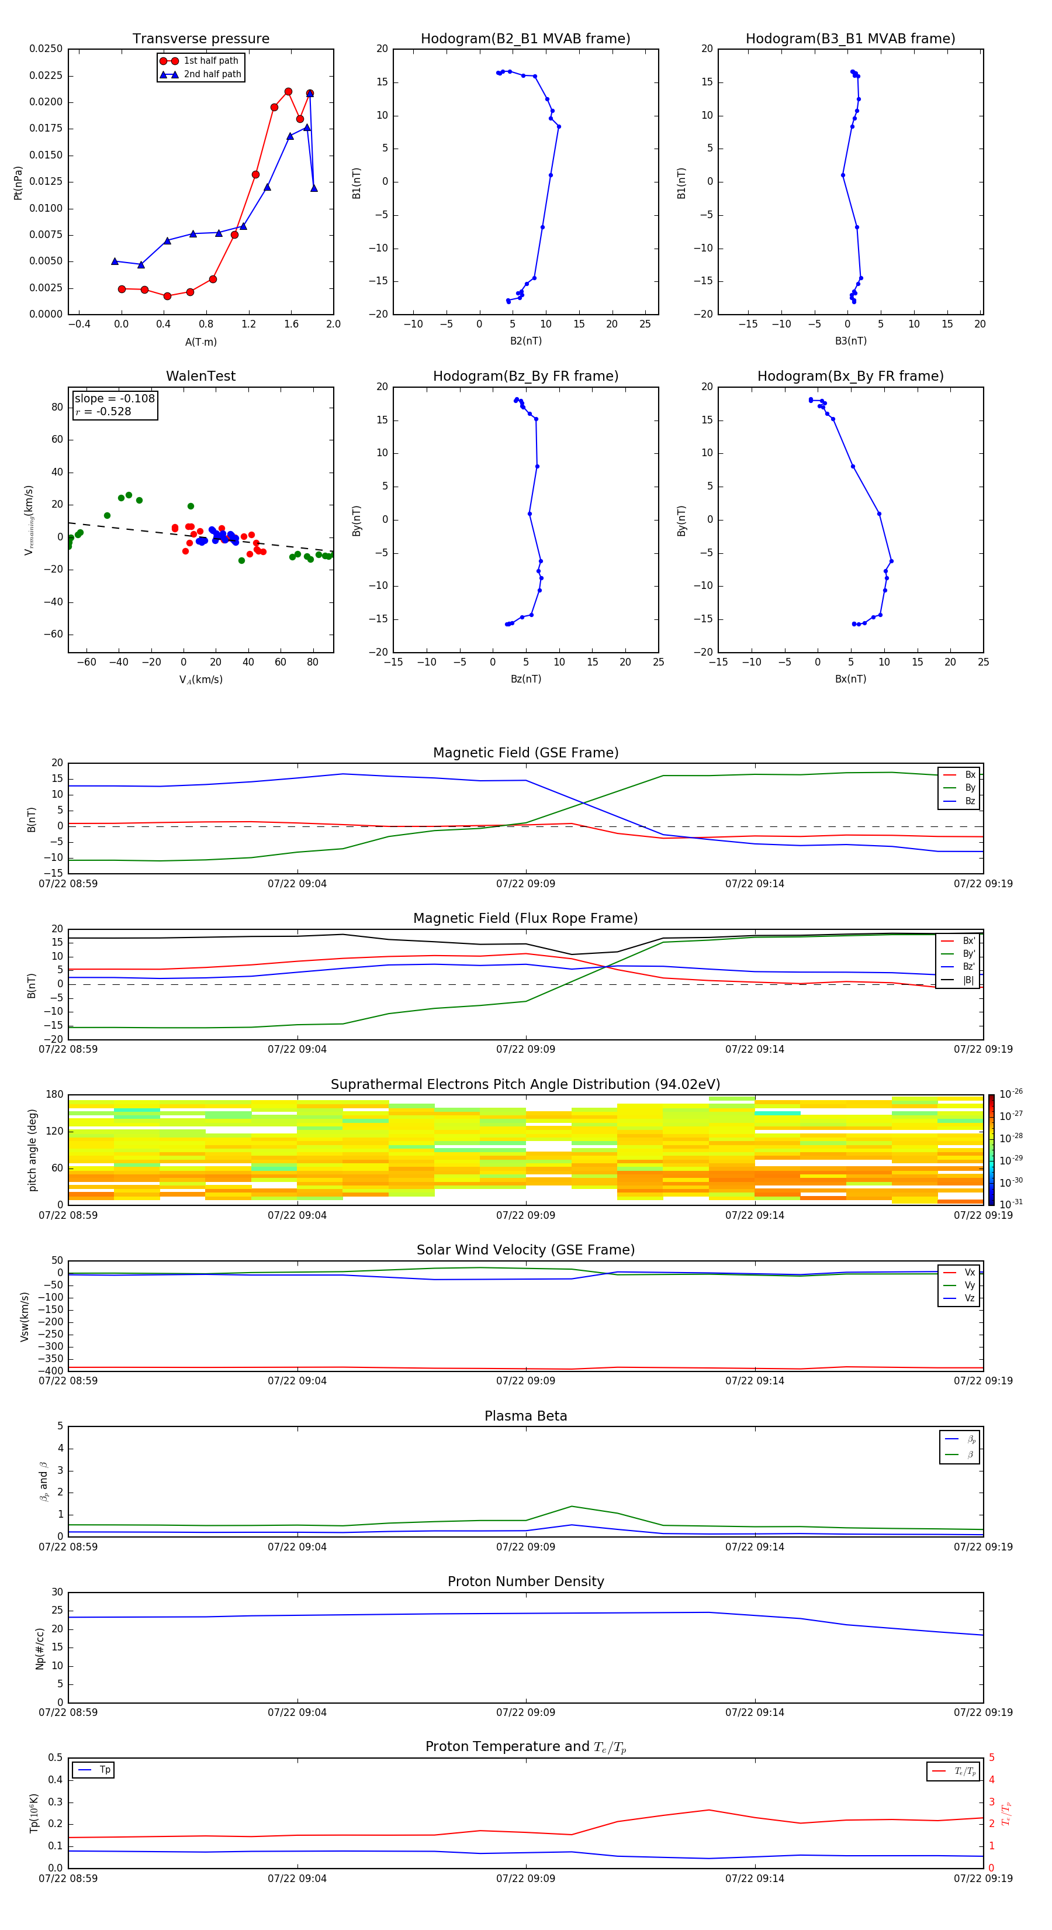1052x1930 pixels.
Task: Click the 'βp and β' y-axis label
Action: pyautogui.click(x=43, y=1482)
